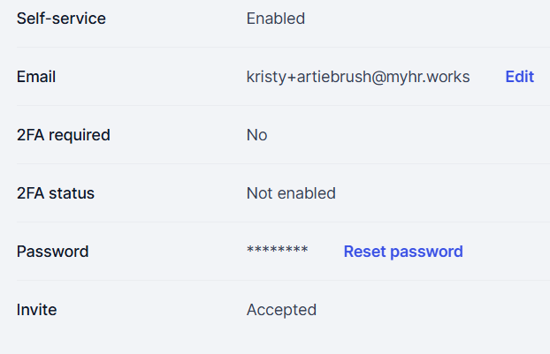Click the Password field label
Image resolution: width=550 pixels, height=354 pixels.
(52, 252)
